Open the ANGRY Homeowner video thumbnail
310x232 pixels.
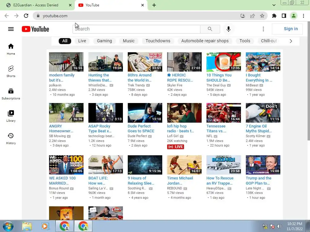(x=66, y=113)
